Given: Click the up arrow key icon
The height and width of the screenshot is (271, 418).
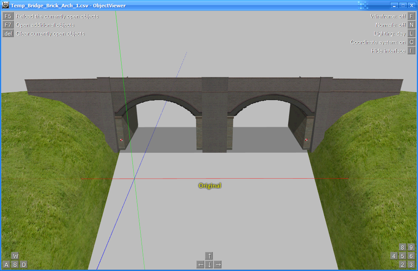Looking at the screenshot, I should click(x=209, y=256).
